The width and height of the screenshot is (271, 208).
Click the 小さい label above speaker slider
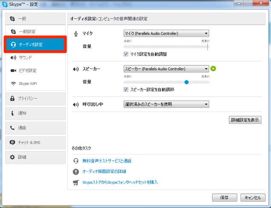(x=128, y=76)
